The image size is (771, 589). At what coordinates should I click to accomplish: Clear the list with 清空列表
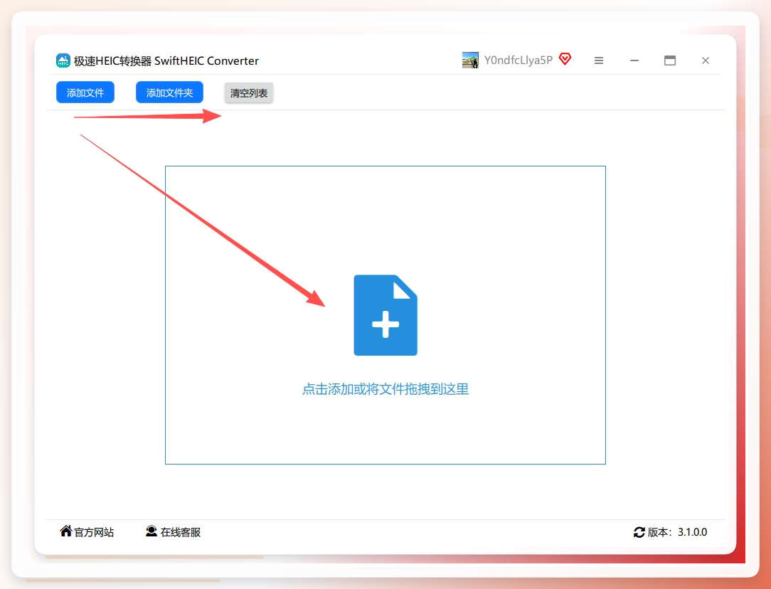click(x=249, y=93)
